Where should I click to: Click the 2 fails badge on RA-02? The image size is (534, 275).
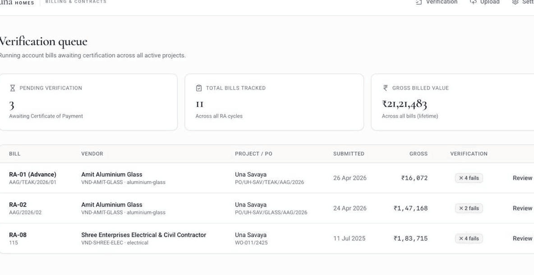point(469,208)
